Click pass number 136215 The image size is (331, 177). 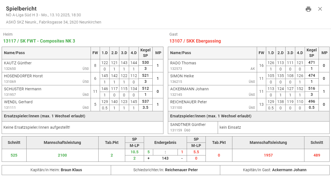176,82
